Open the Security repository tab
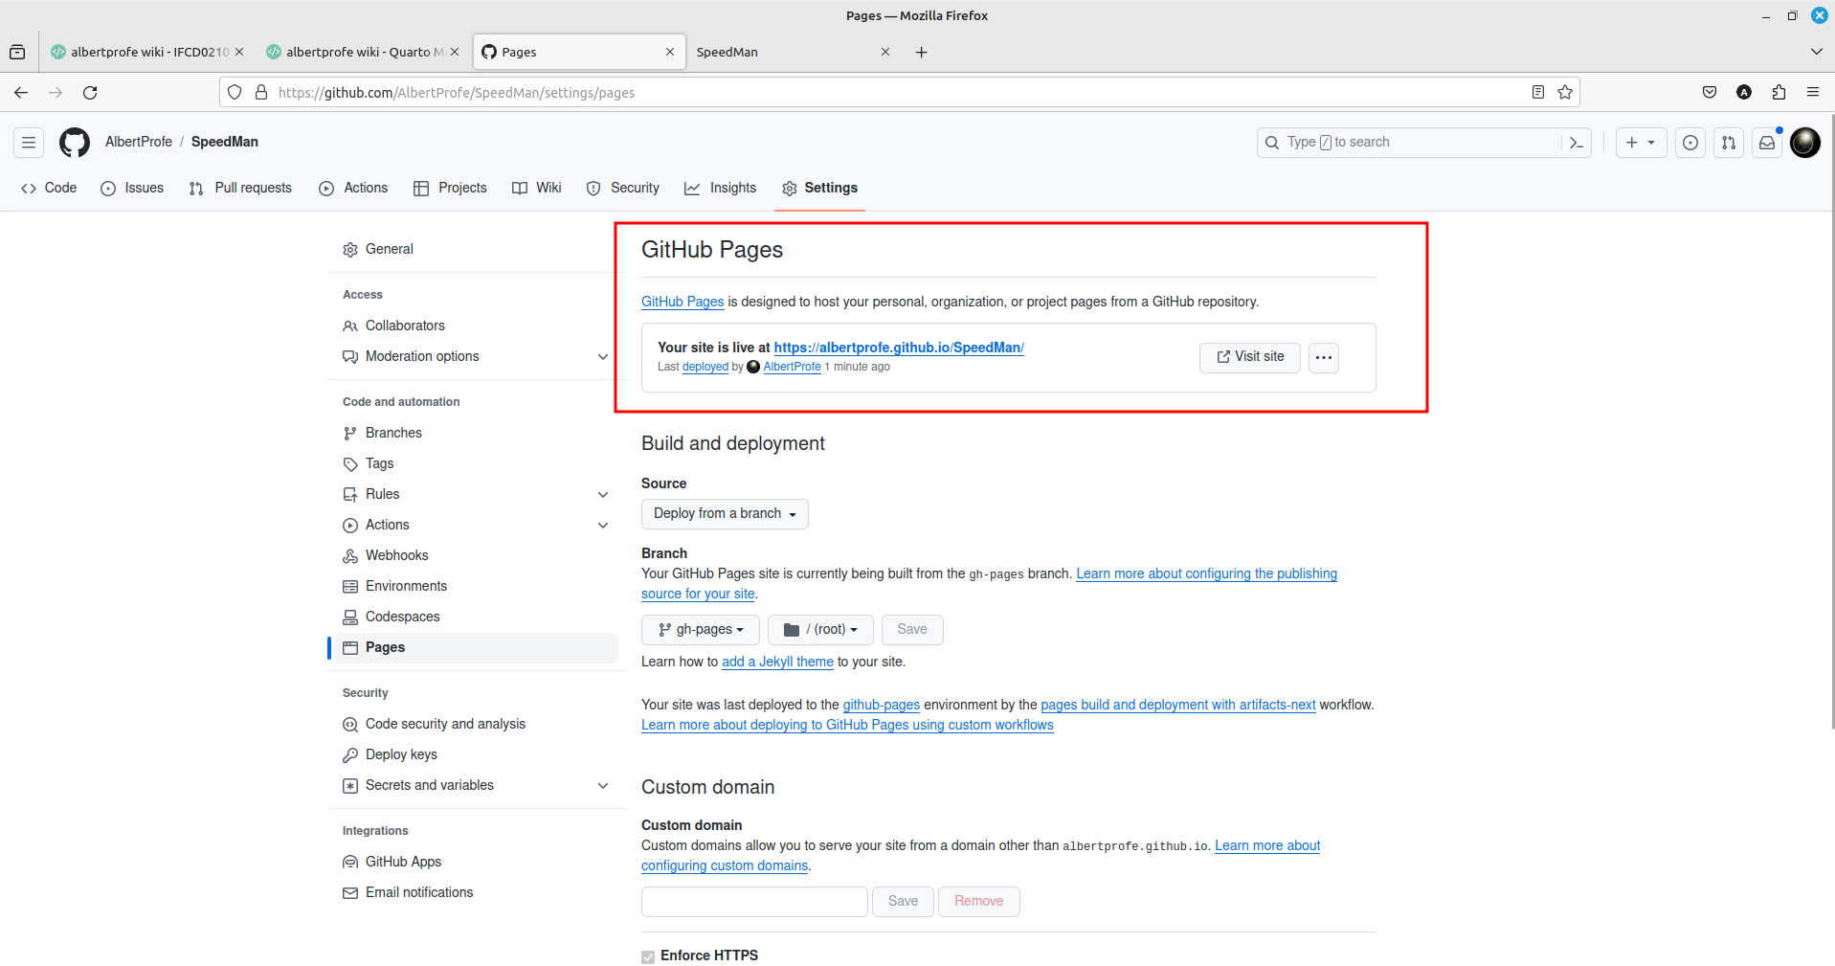This screenshot has height=966, width=1835. tap(623, 189)
